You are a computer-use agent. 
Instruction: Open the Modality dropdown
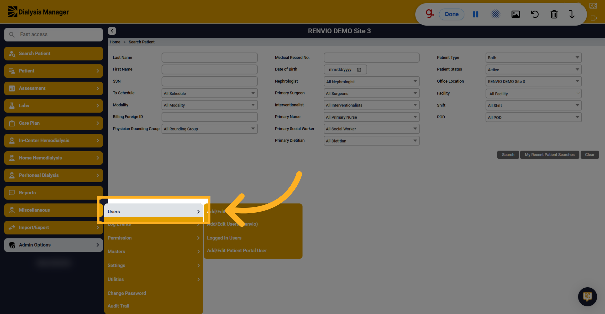click(x=209, y=105)
